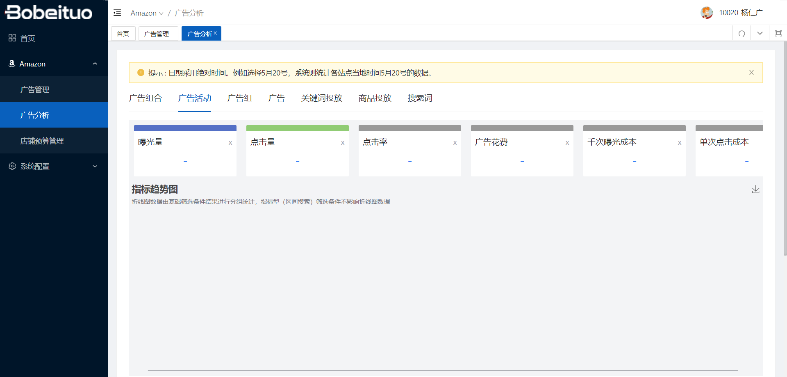Remove the 曝光量 metric card
Image resolution: width=787 pixels, height=377 pixels.
click(230, 143)
